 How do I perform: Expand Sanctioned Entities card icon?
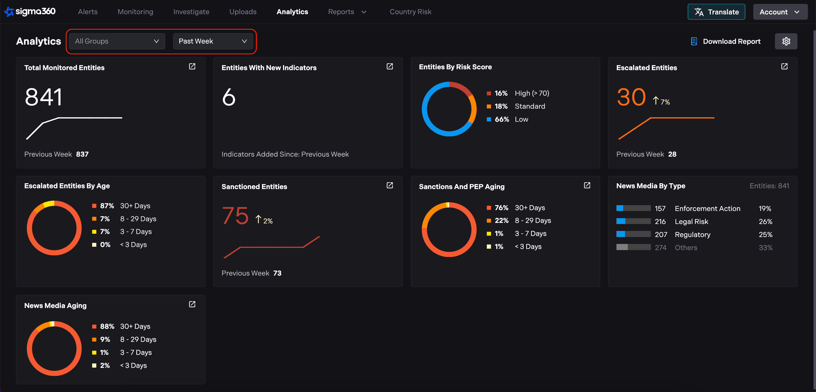[389, 185]
